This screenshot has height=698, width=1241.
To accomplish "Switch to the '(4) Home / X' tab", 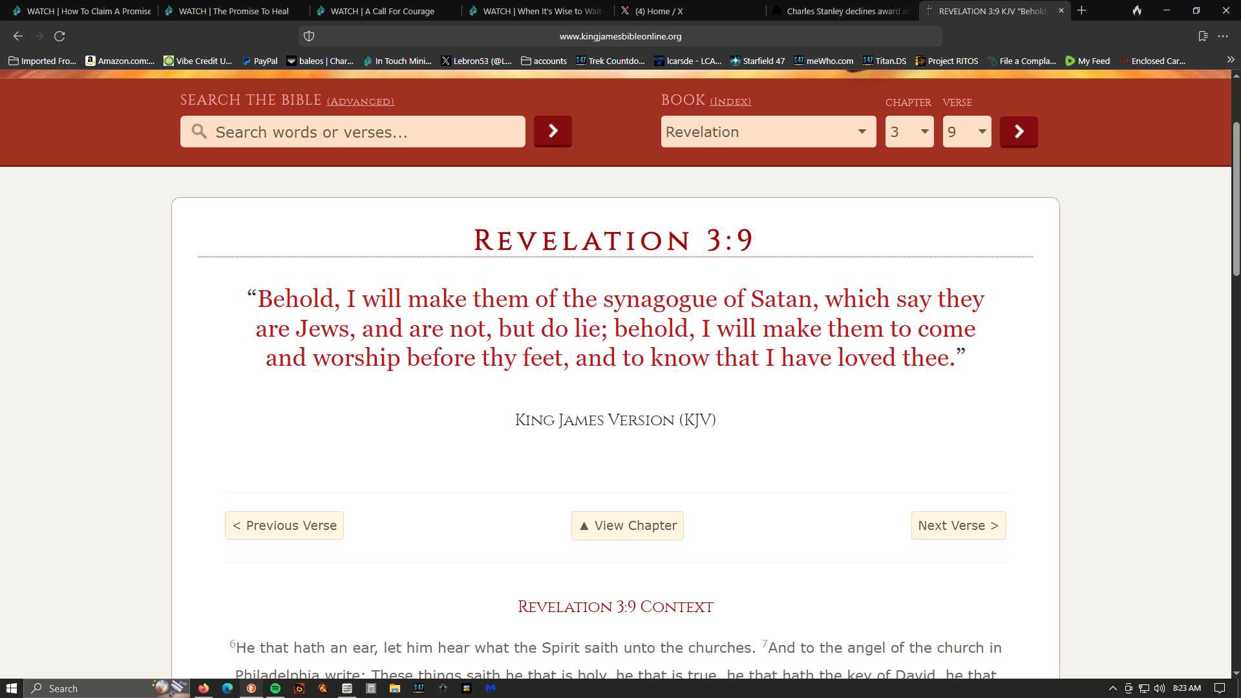I will click(690, 11).
